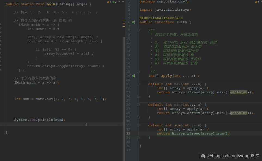
Task: Click line number 1 in the gutter
Action: pos(129,2)
